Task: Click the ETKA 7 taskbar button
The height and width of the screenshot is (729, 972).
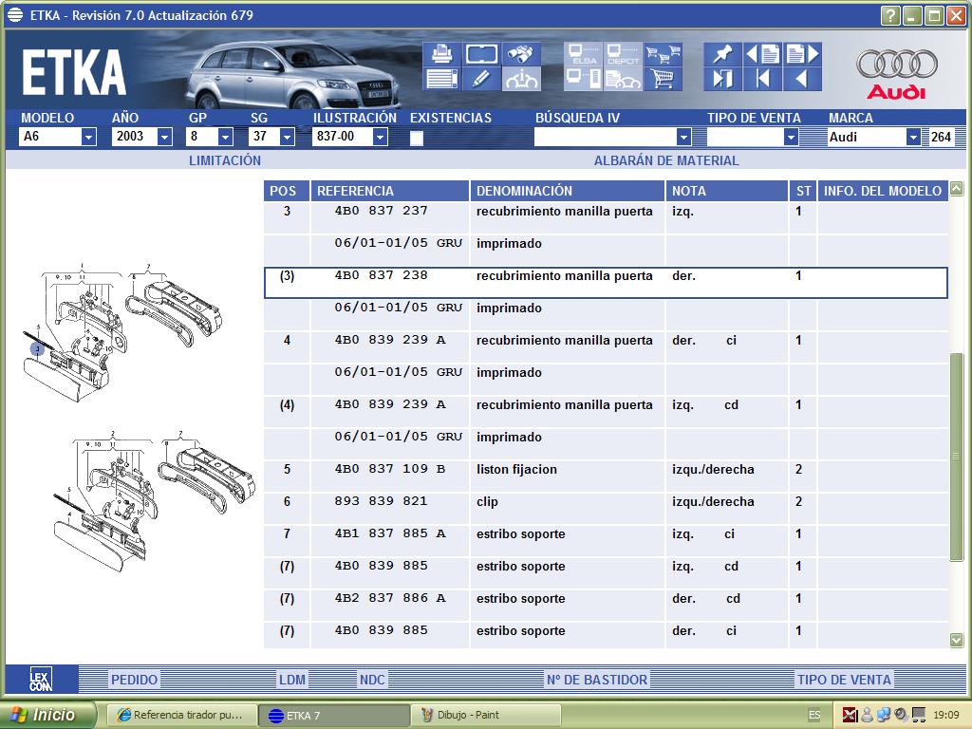Action: (333, 715)
